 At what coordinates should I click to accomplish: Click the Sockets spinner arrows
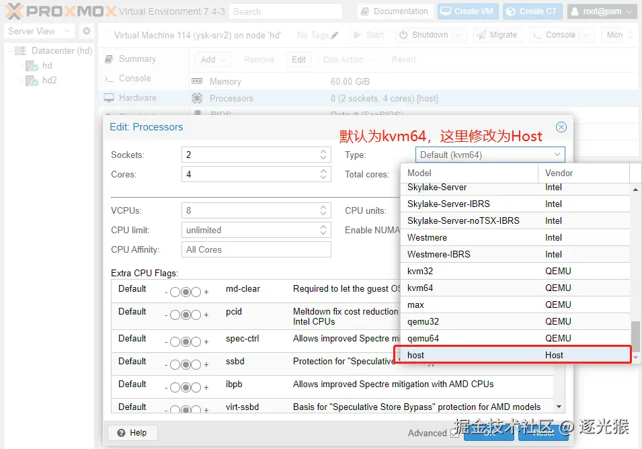[323, 155]
